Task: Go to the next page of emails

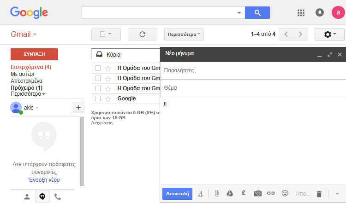Action: point(300,35)
